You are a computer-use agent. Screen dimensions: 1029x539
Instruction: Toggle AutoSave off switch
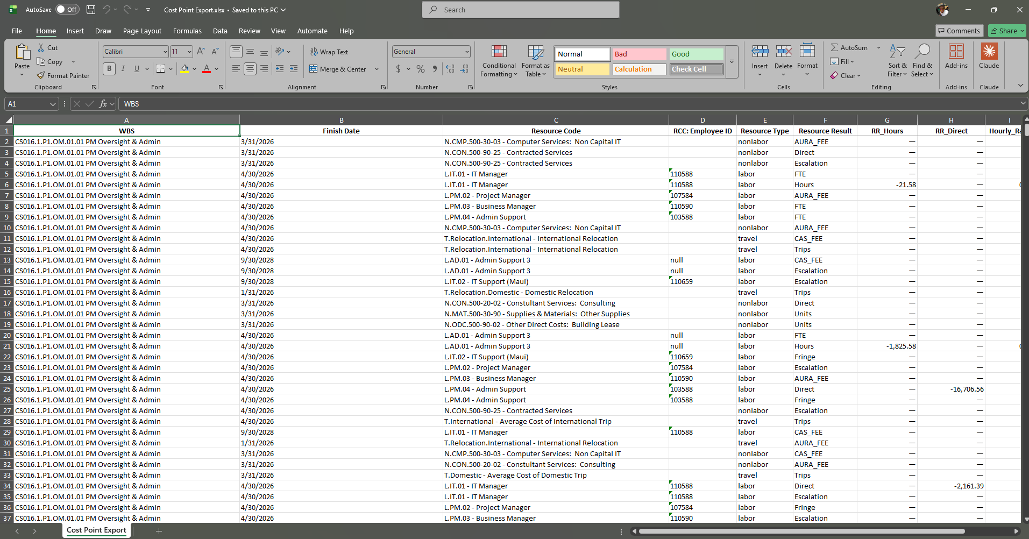(x=68, y=10)
